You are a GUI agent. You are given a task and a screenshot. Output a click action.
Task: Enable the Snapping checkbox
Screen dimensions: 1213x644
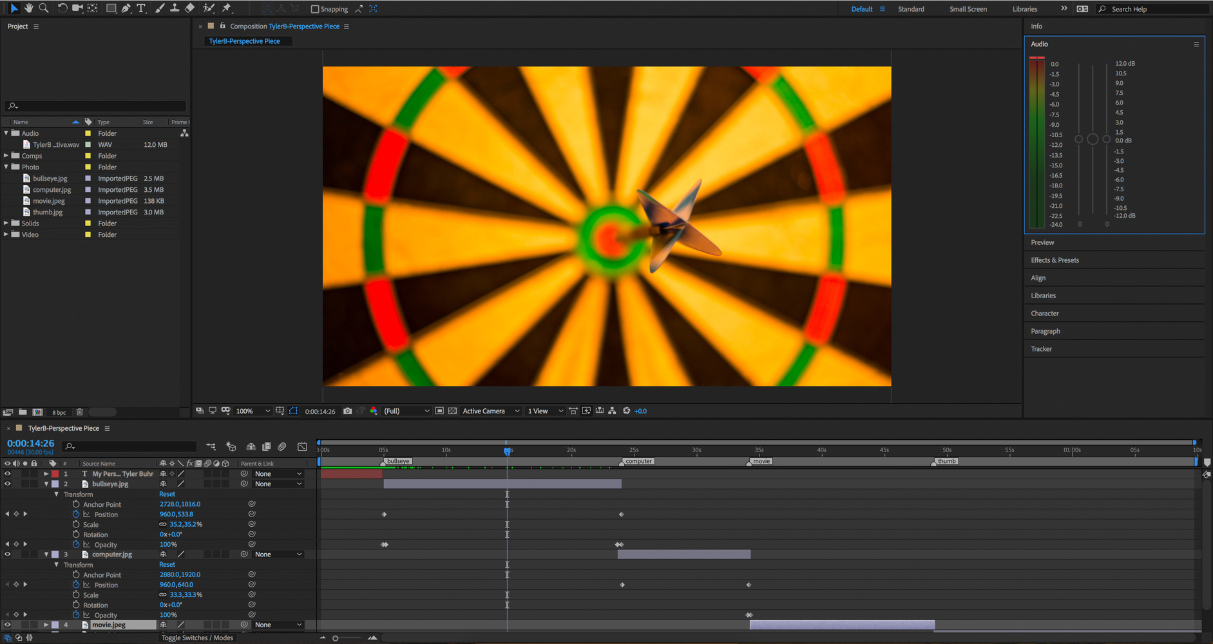[315, 9]
